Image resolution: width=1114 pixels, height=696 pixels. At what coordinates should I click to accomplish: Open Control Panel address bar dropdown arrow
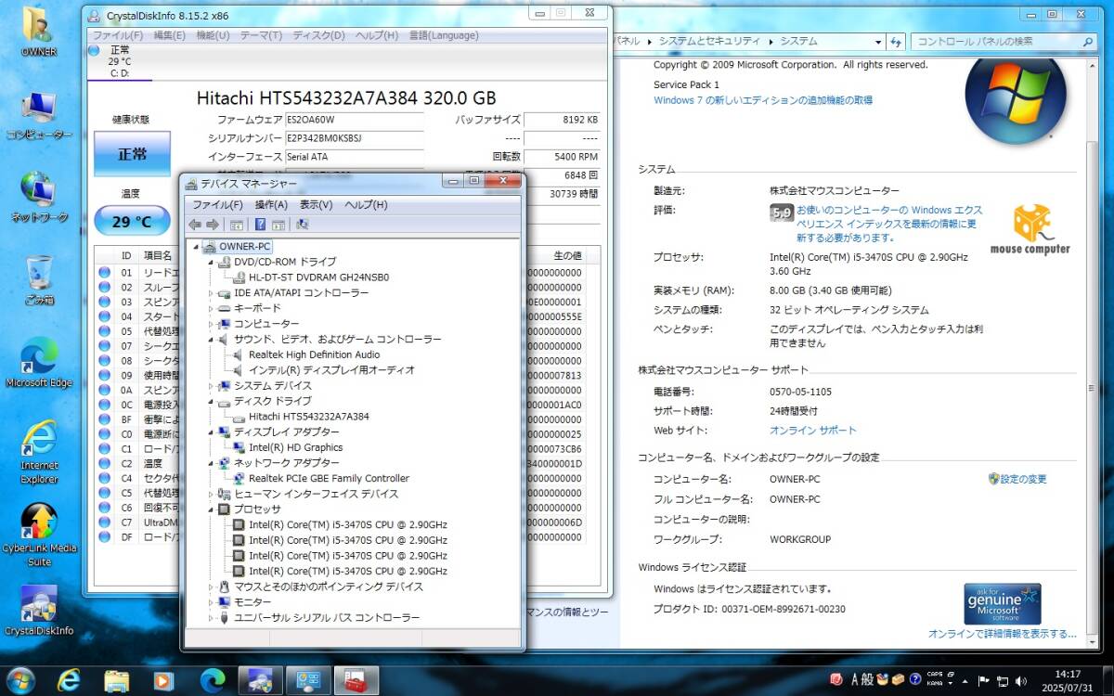pyautogui.click(x=878, y=42)
